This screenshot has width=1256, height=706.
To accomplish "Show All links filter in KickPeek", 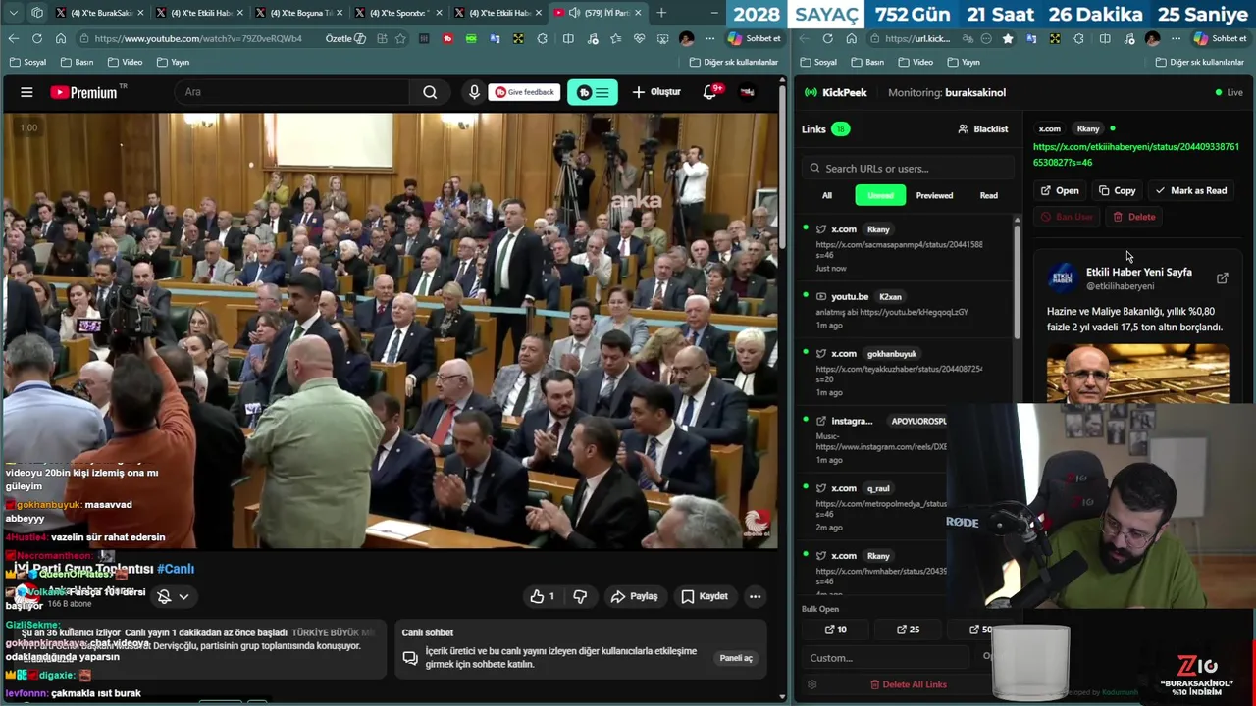I will (827, 195).
